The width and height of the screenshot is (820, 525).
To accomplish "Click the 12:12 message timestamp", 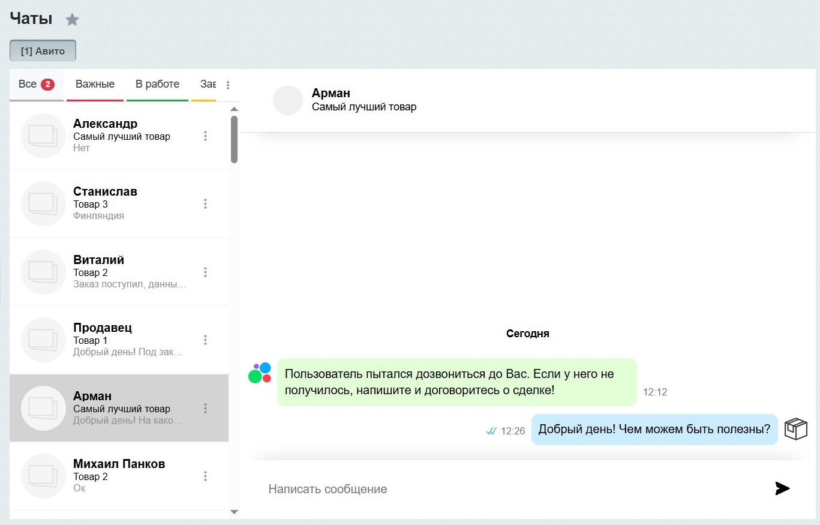I will click(x=655, y=392).
